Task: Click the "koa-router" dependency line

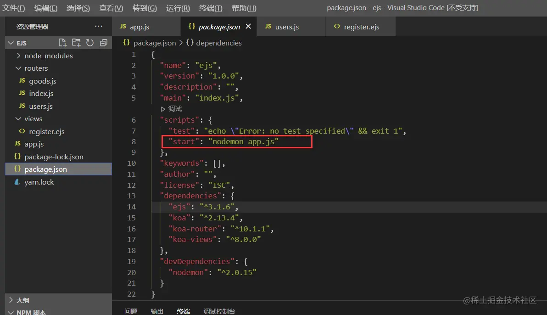Action: pos(221,229)
